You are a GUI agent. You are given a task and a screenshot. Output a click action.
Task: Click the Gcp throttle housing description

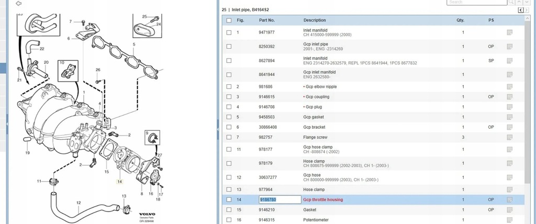(323, 200)
